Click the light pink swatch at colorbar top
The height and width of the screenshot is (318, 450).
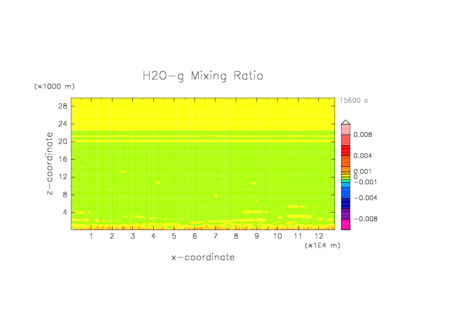[345, 129]
